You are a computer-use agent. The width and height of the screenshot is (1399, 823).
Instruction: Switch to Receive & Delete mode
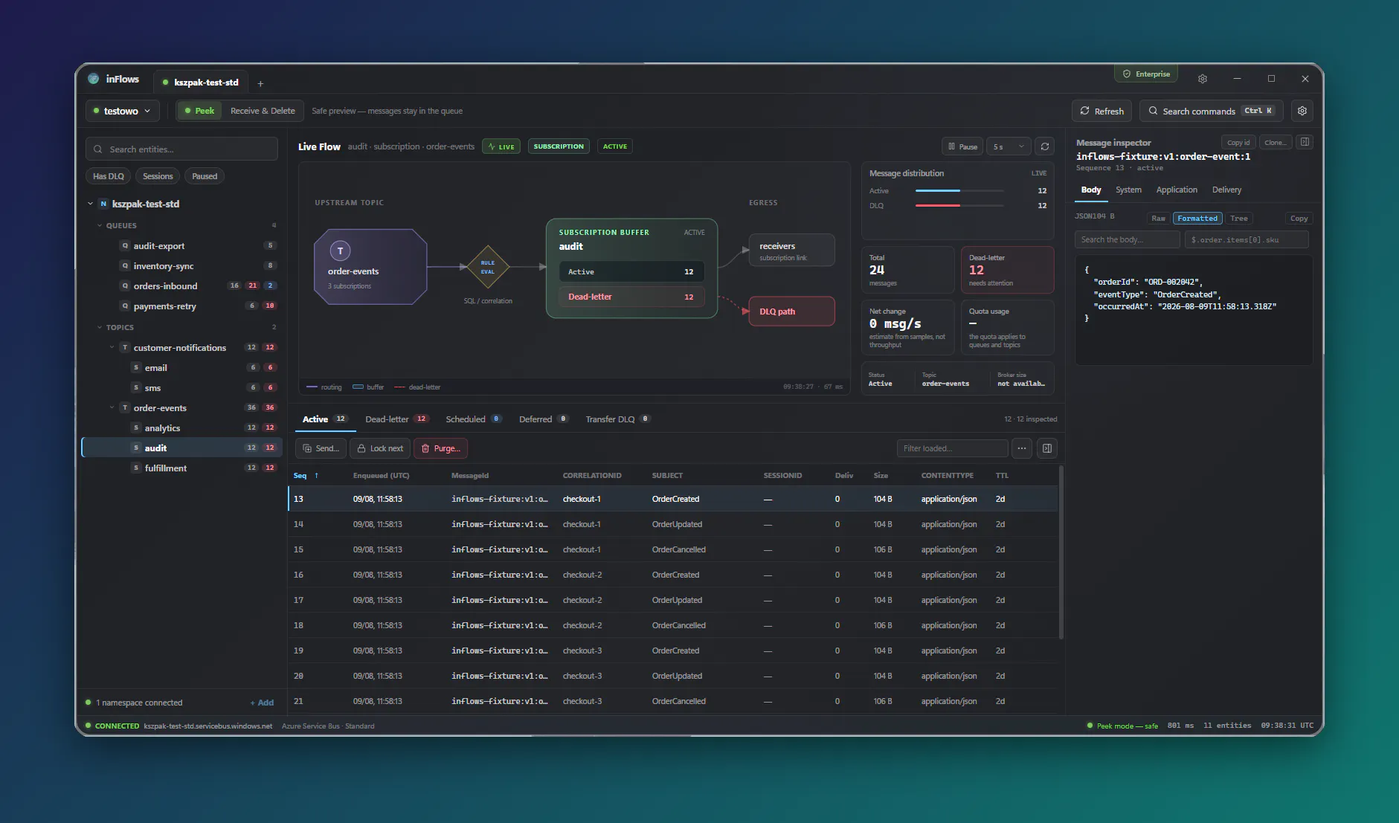(263, 111)
